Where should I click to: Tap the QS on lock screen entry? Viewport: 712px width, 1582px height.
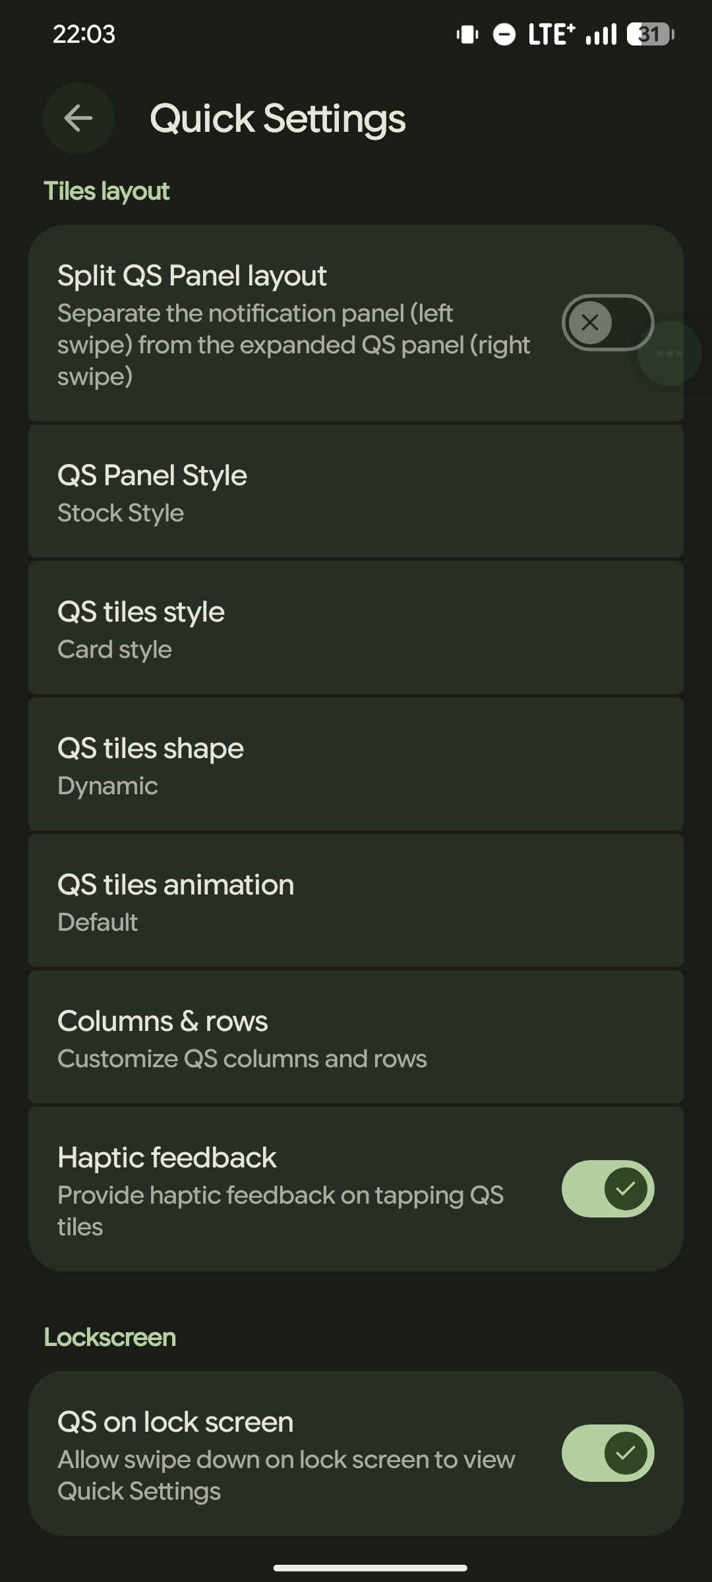pyautogui.click(x=356, y=1453)
